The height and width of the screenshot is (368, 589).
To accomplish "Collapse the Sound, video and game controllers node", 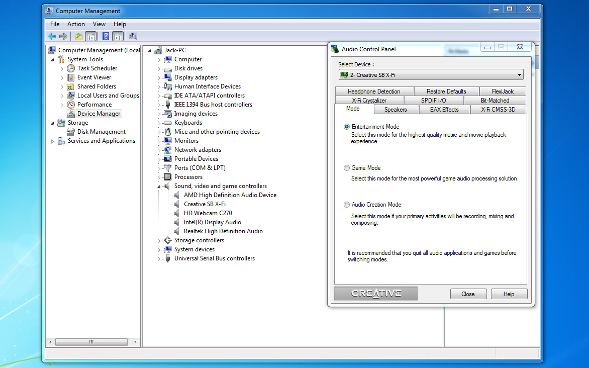I will pos(159,187).
